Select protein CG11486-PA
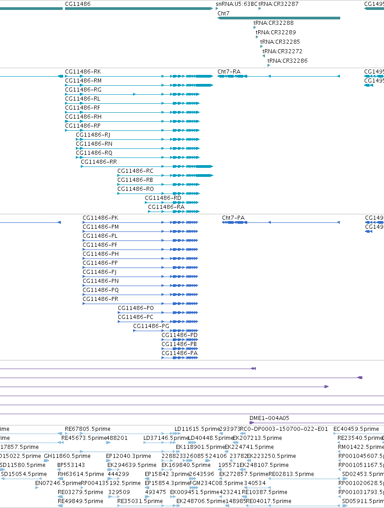384x508 pixels. click(x=180, y=354)
